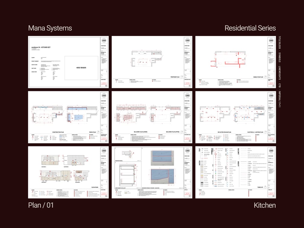Click the 'Mana Systems' heading
Viewport: 304px width, 228px height.
pyautogui.click(x=50, y=28)
